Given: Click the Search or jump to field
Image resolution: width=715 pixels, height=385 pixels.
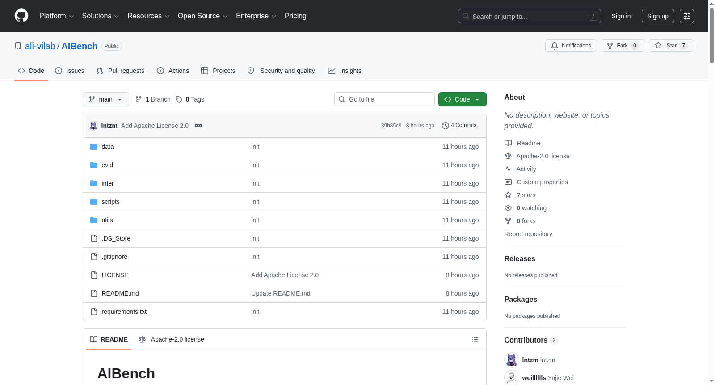Looking at the screenshot, I should pyautogui.click(x=530, y=16).
